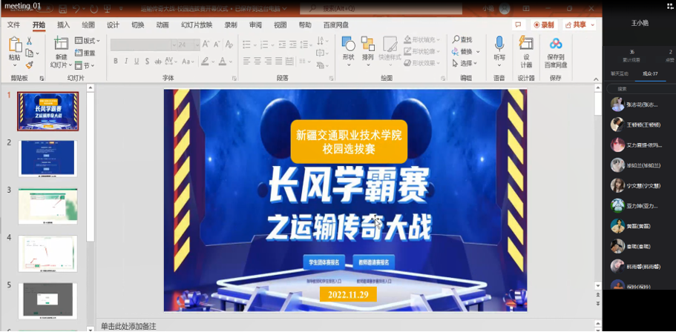This screenshot has width=676, height=332.
Task: Toggle Underline text formatting
Action: 137,62
